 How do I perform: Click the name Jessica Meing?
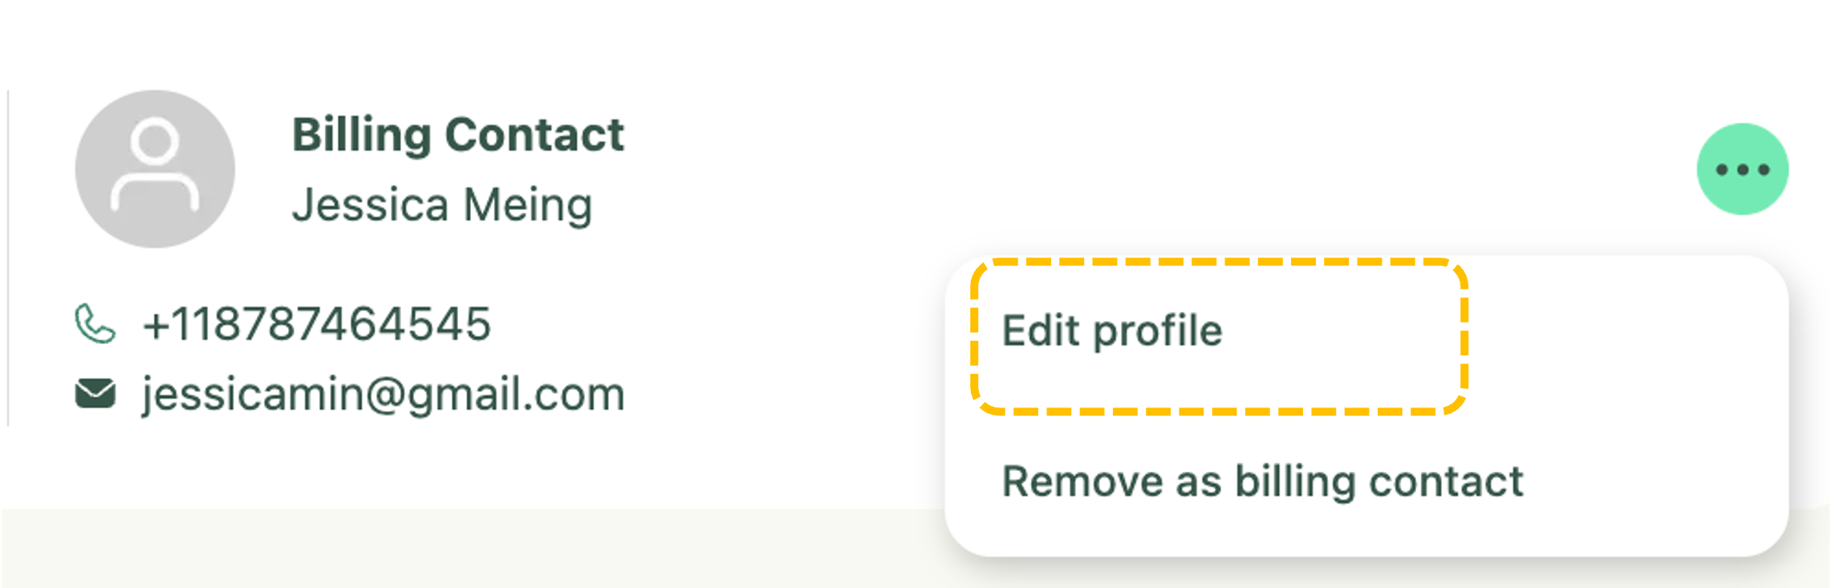(442, 205)
